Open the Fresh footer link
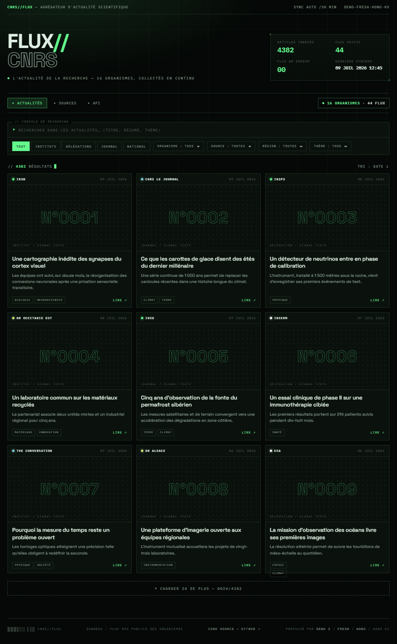397x644 pixels. click(343, 629)
